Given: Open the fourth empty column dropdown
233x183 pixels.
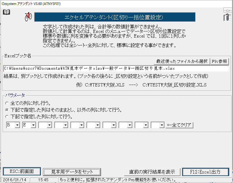Looking at the screenshot, I should point(65,125).
